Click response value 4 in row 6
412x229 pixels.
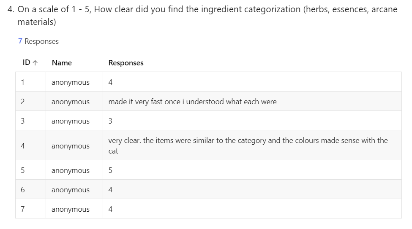coord(110,190)
